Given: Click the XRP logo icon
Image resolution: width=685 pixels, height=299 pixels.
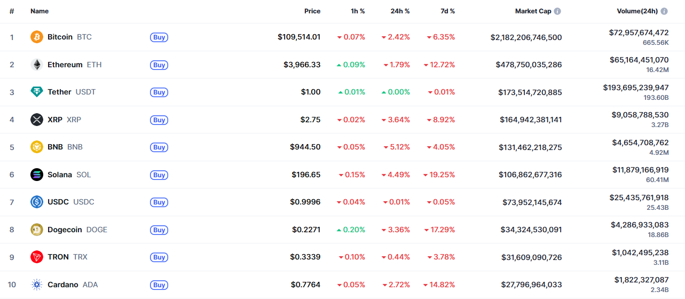Looking at the screenshot, I should [x=37, y=120].
